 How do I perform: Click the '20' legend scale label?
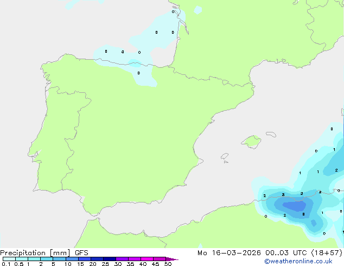point(93,264)
